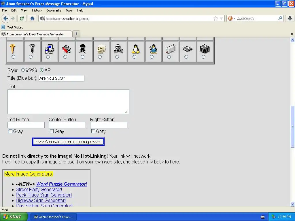Go back with the browser Back arrow
This screenshot has height=221, width=295.
pos(5,18)
